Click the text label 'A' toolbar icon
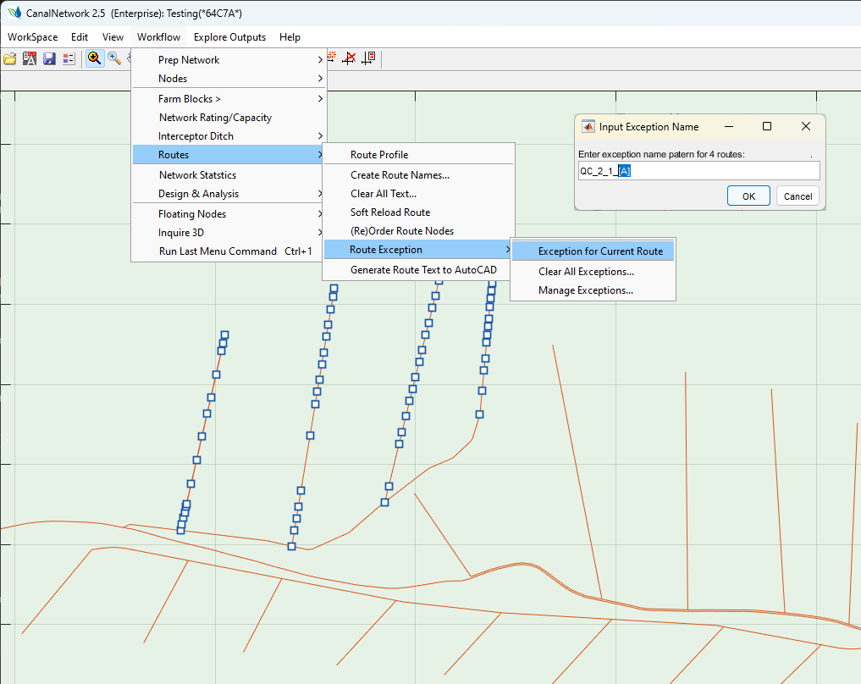The width and height of the screenshot is (861, 684). (x=30, y=58)
